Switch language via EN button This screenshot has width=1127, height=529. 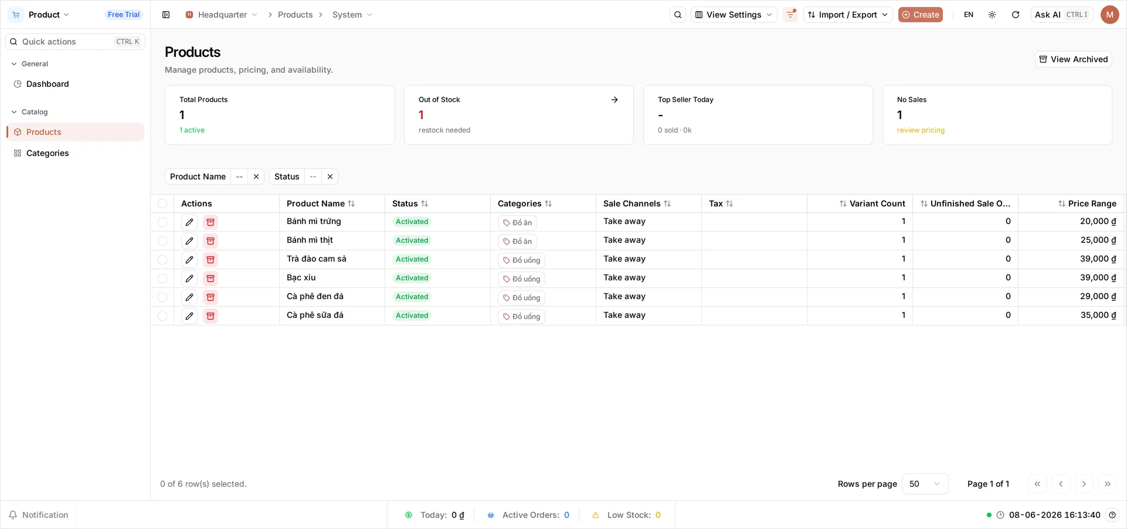969,15
